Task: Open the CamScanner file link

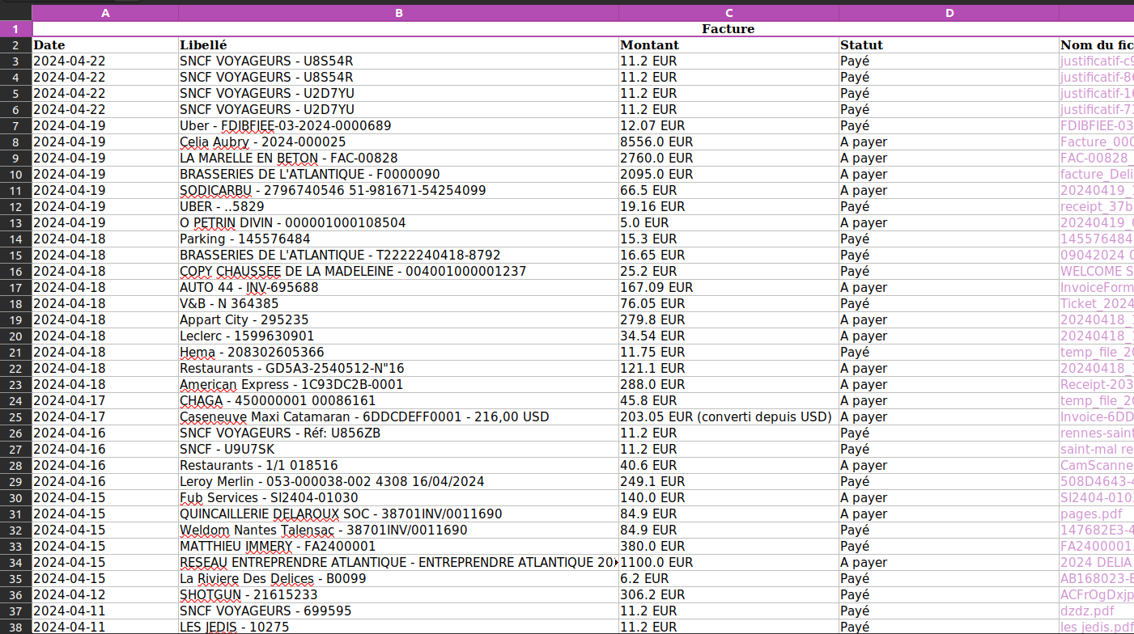Action: [x=1096, y=466]
